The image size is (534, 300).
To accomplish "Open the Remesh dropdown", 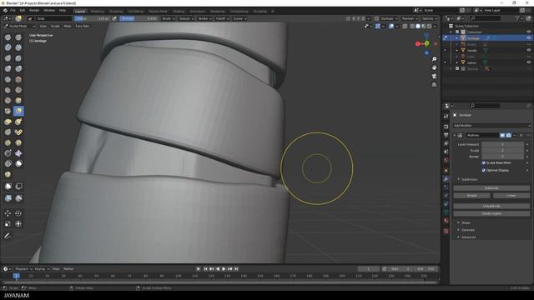I will tap(410, 18).
